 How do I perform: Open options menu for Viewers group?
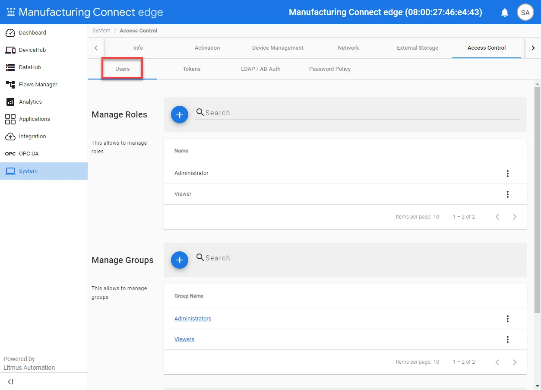click(x=508, y=339)
